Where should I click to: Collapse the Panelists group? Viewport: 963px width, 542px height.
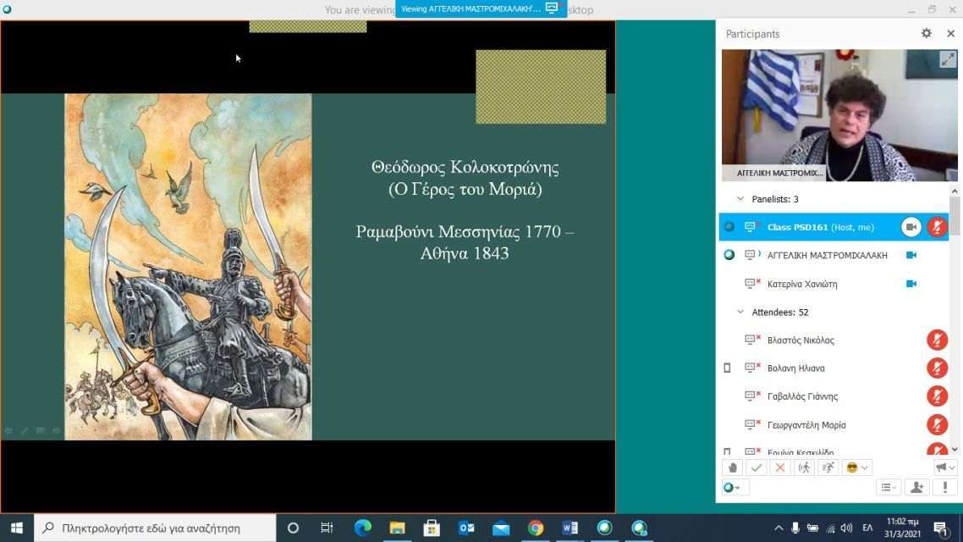(x=740, y=199)
